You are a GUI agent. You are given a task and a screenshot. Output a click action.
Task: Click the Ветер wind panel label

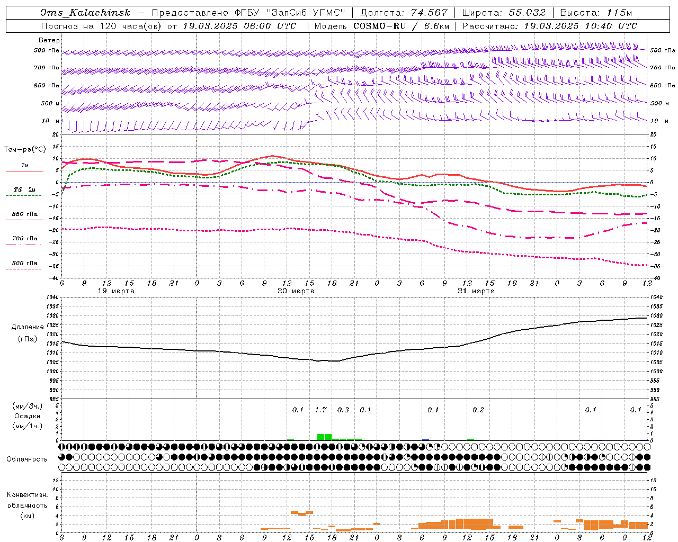[49, 40]
